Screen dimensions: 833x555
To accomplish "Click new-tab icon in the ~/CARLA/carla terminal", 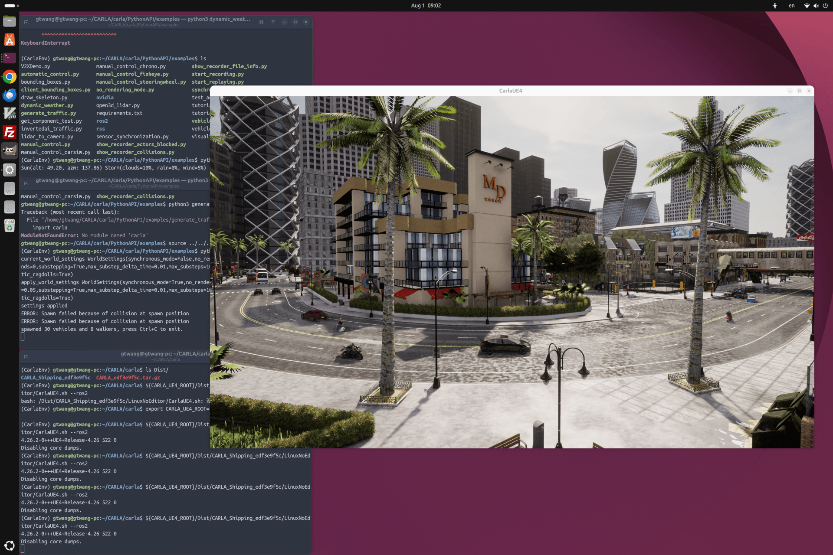I will click(26, 356).
